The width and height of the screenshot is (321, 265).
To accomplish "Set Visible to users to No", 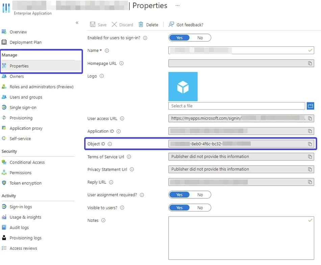I will pyautogui.click(x=200, y=207).
